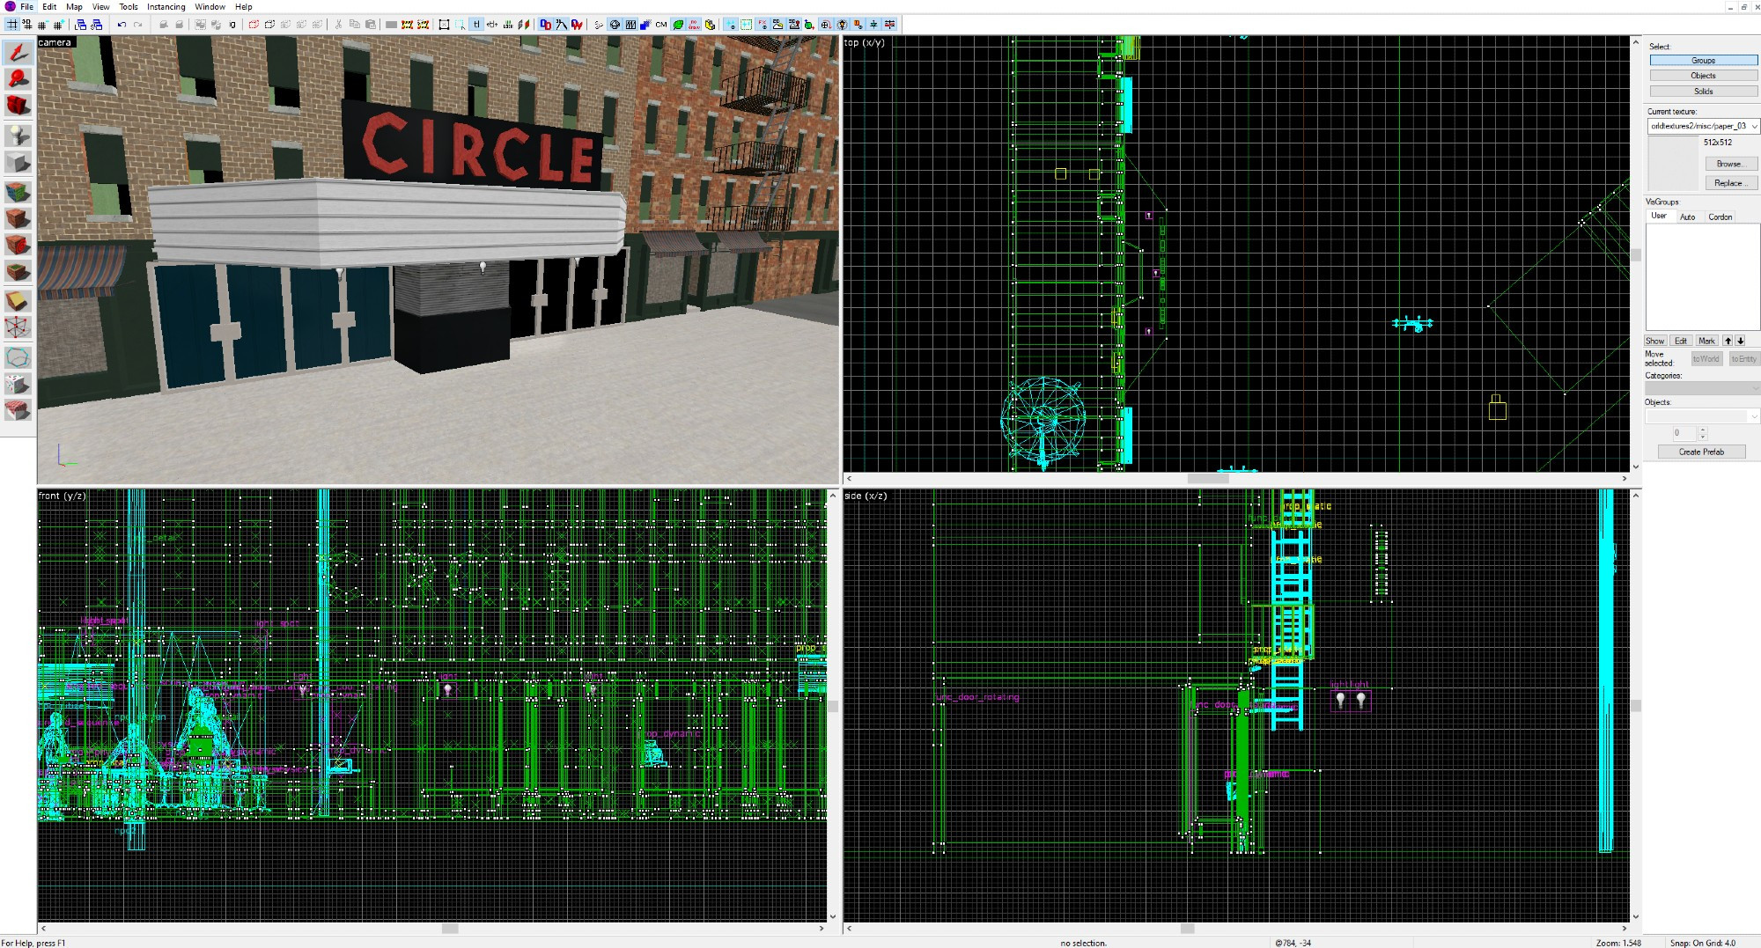Activate the Clipping tool
The image size is (1761, 948).
point(18,301)
